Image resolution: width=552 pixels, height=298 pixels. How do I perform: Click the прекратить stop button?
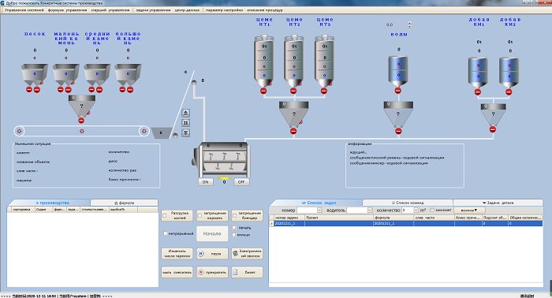pyautogui.click(x=212, y=272)
